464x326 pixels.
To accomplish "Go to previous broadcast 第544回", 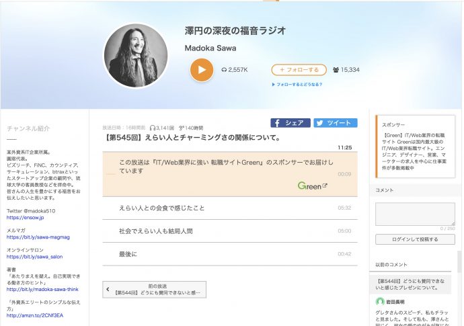I will [x=155, y=289].
